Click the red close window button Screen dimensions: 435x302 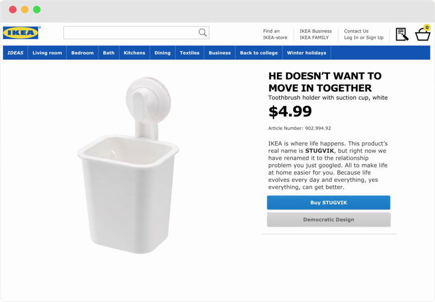pos(13,9)
